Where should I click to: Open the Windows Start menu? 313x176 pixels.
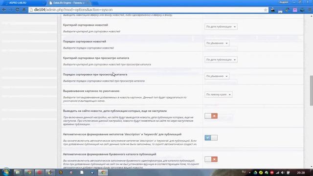6,172
